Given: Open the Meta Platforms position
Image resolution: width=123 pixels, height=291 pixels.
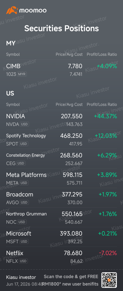Looking at the screenshot, I should (61, 178).
